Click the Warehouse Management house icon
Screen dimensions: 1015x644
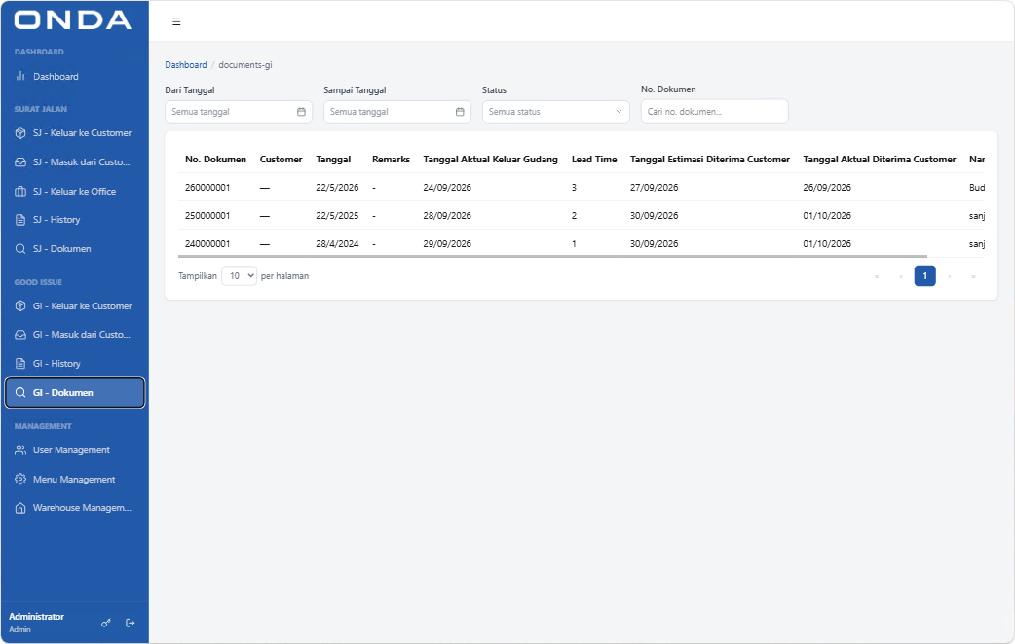(x=20, y=508)
